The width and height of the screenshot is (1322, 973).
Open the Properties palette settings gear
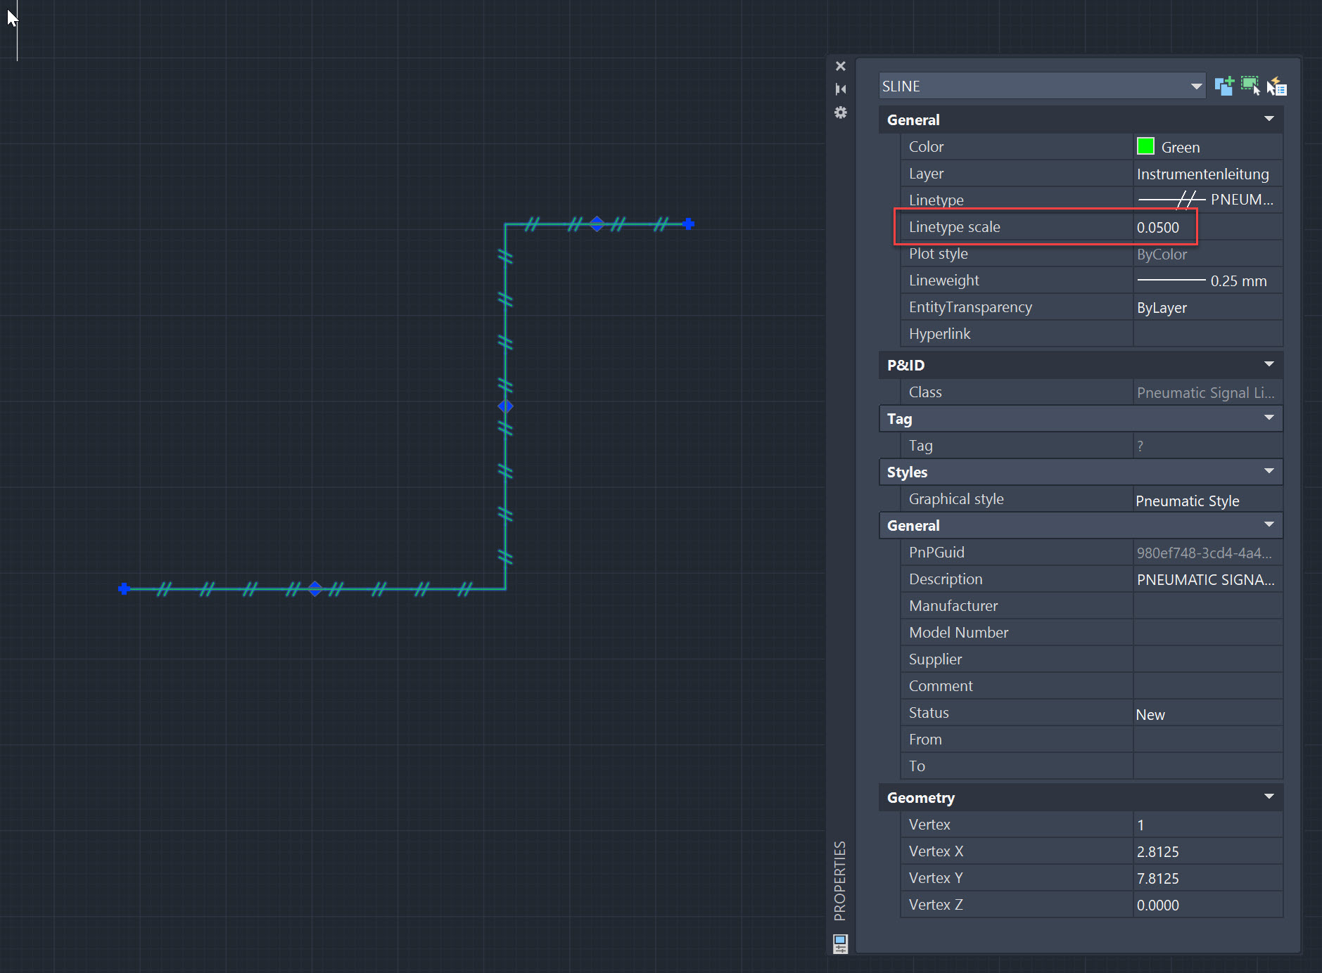tap(841, 112)
